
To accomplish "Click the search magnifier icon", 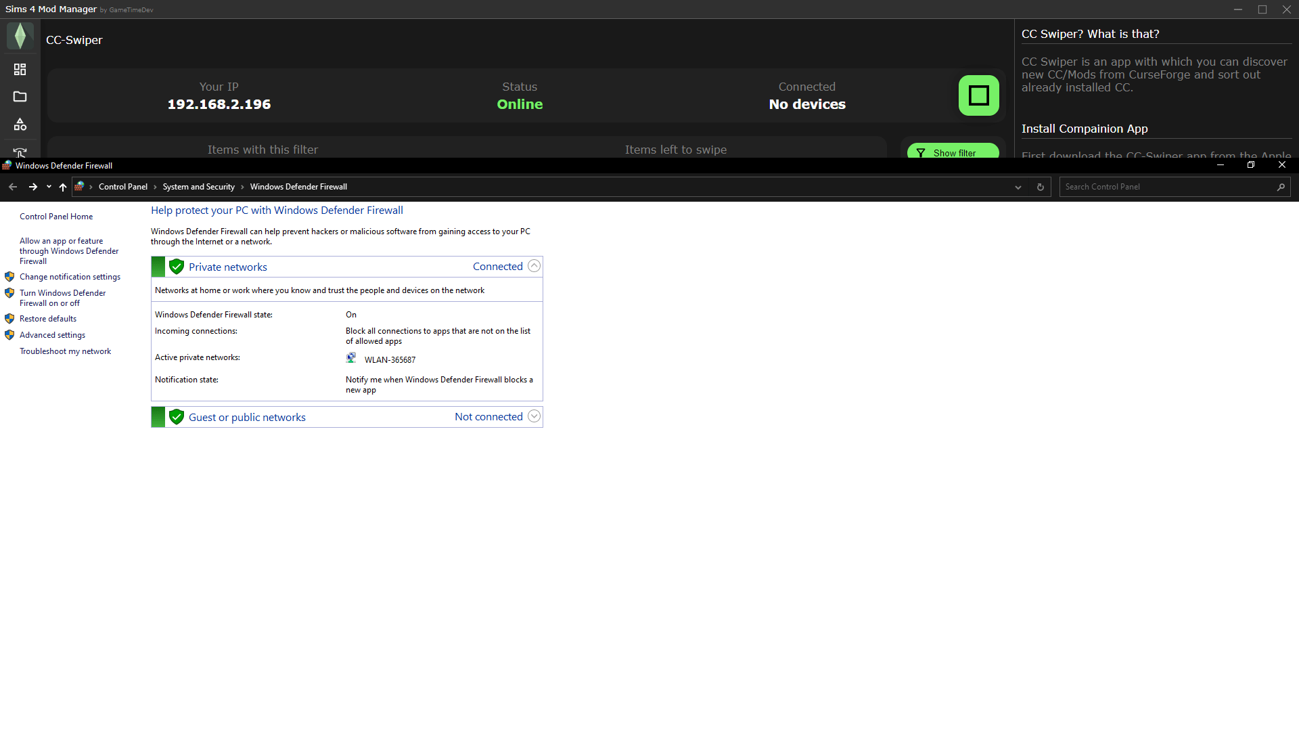I will [1281, 187].
